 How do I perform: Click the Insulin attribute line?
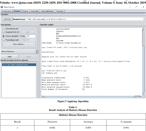pos(60,31)
